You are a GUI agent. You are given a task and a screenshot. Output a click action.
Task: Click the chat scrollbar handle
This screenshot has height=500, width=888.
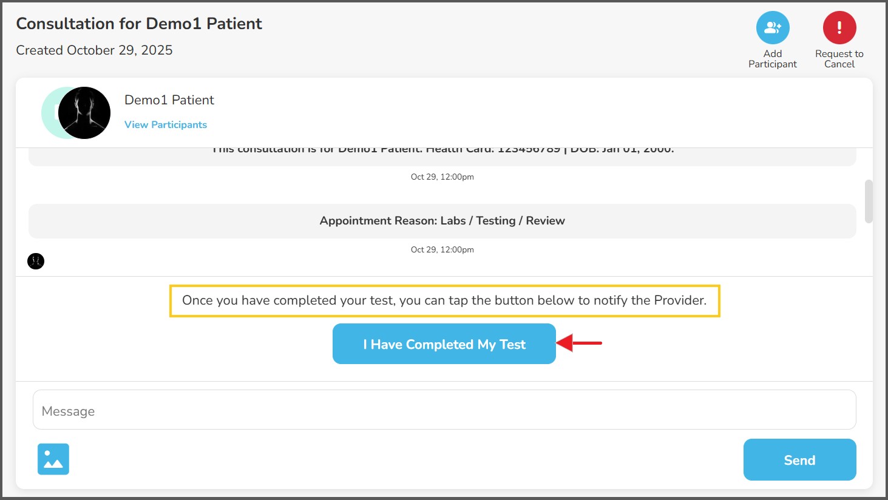[869, 201]
